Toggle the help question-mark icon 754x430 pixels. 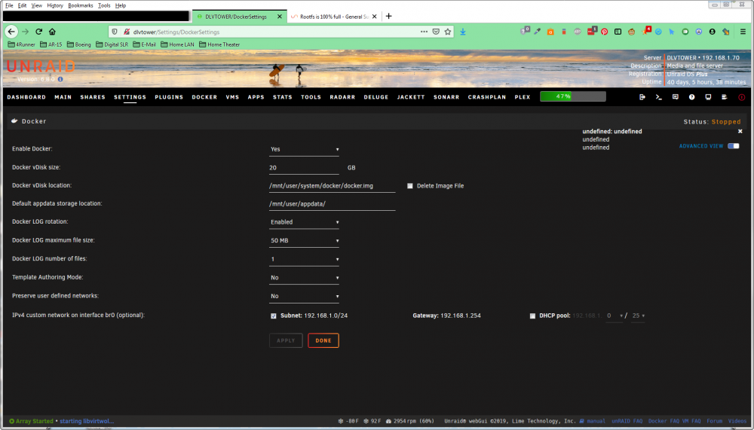click(691, 97)
